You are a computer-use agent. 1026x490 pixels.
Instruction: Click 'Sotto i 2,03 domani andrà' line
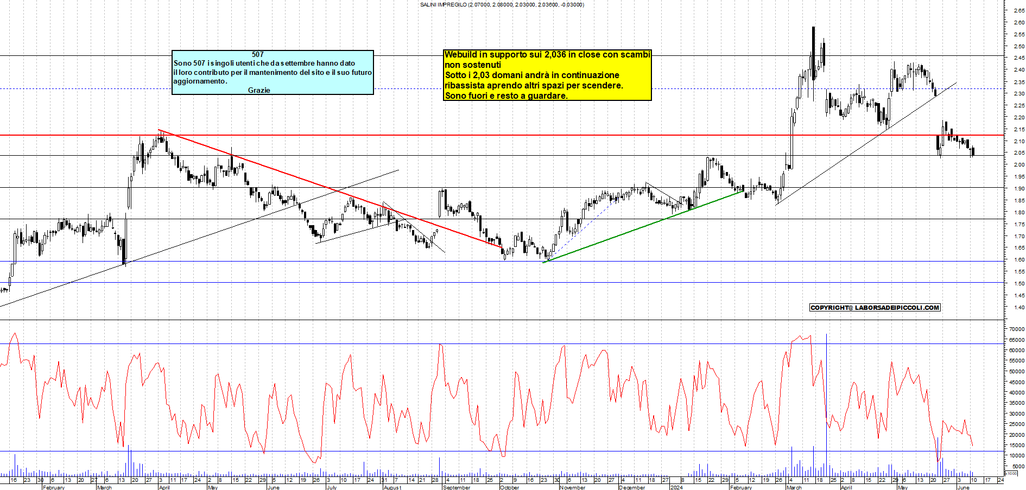click(532, 75)
